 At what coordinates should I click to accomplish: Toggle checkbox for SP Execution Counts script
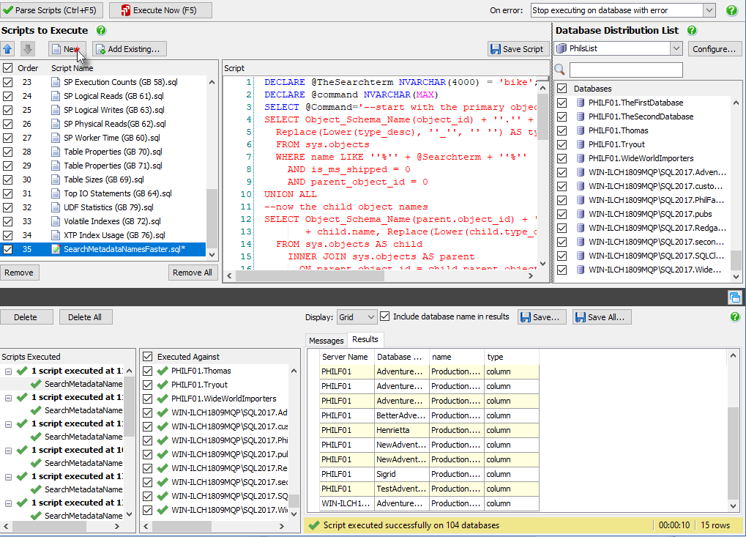click(x=7, y=82)
